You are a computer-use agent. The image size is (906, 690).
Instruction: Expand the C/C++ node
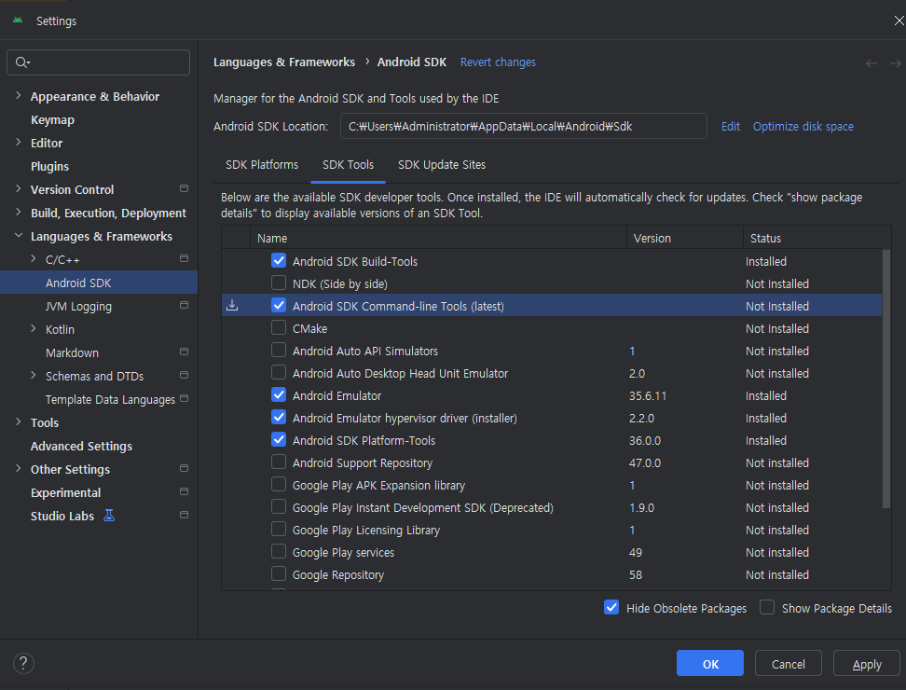33,259
